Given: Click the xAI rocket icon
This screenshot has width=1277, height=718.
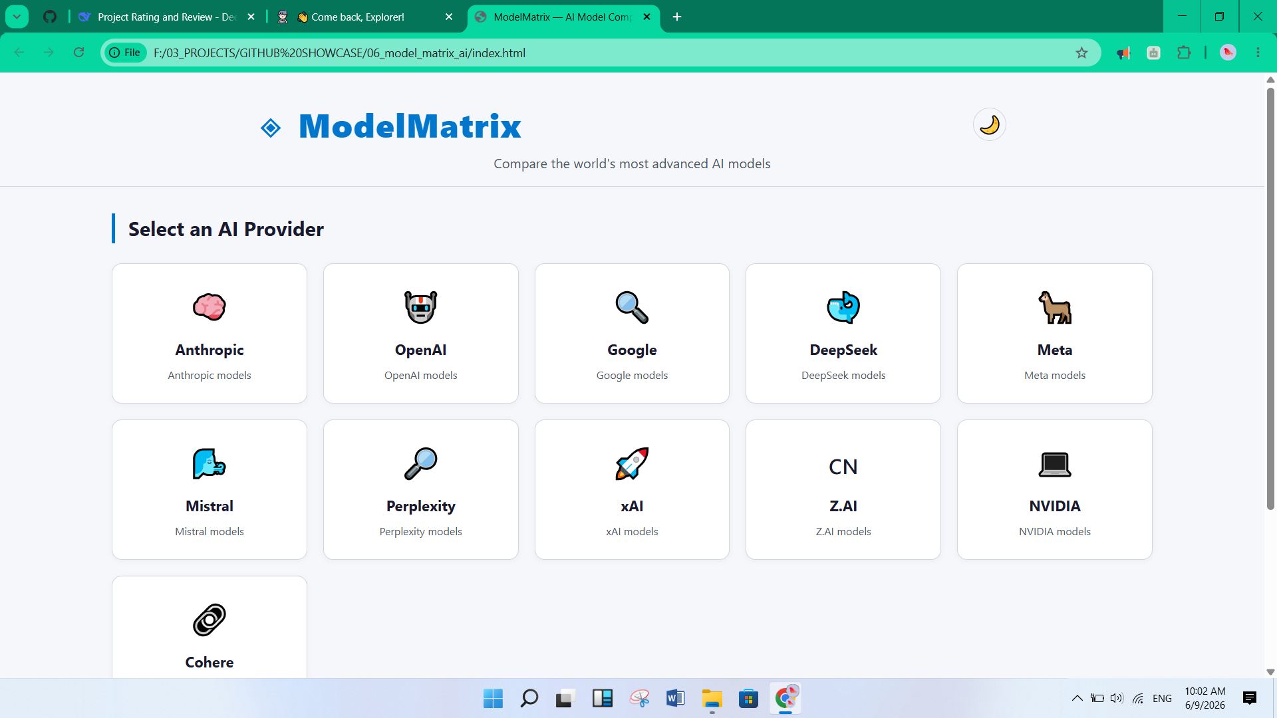Looking at the screenshot, I should [631, 463].
